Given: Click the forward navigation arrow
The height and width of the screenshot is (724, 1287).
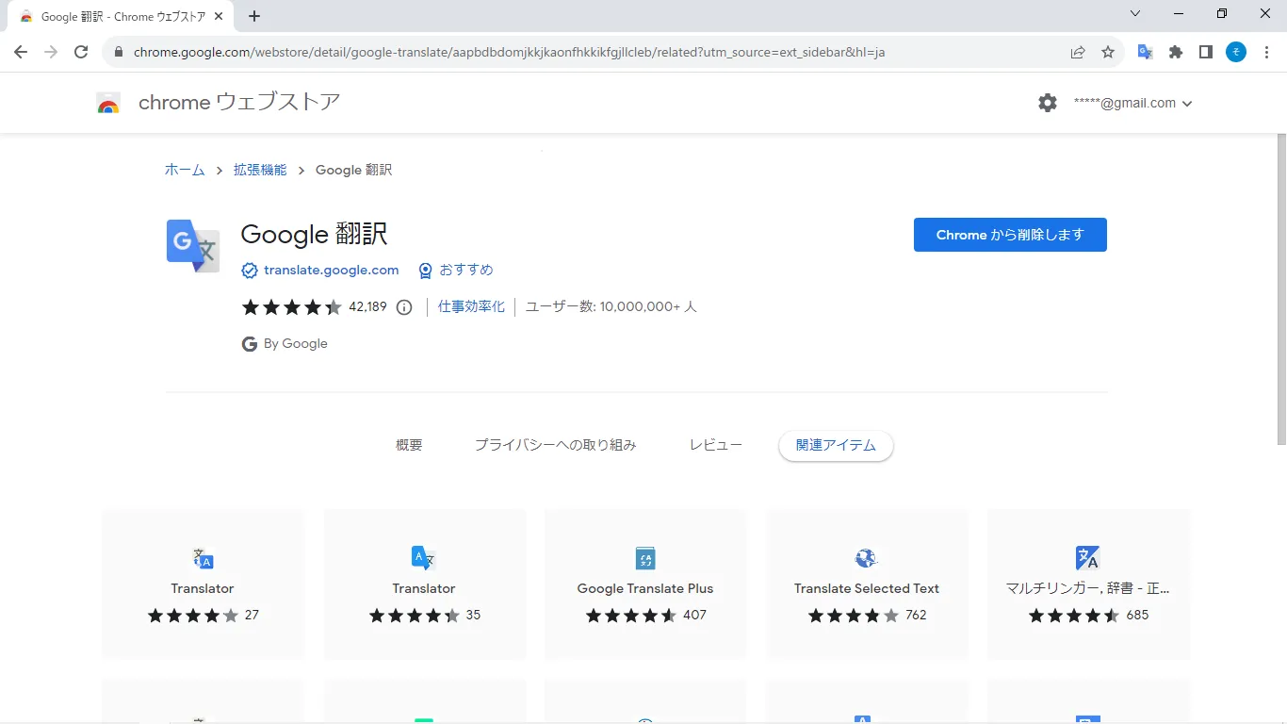Looking at the screenshot, I should pyautogui.click(x=51, y=52).
